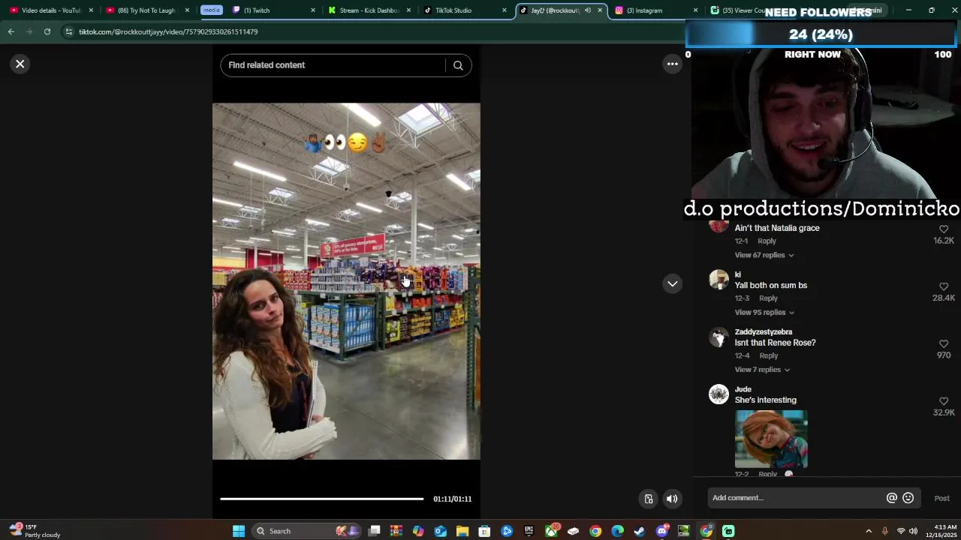
Task: Click the microphone tray icon
Action: pos(884,531)
